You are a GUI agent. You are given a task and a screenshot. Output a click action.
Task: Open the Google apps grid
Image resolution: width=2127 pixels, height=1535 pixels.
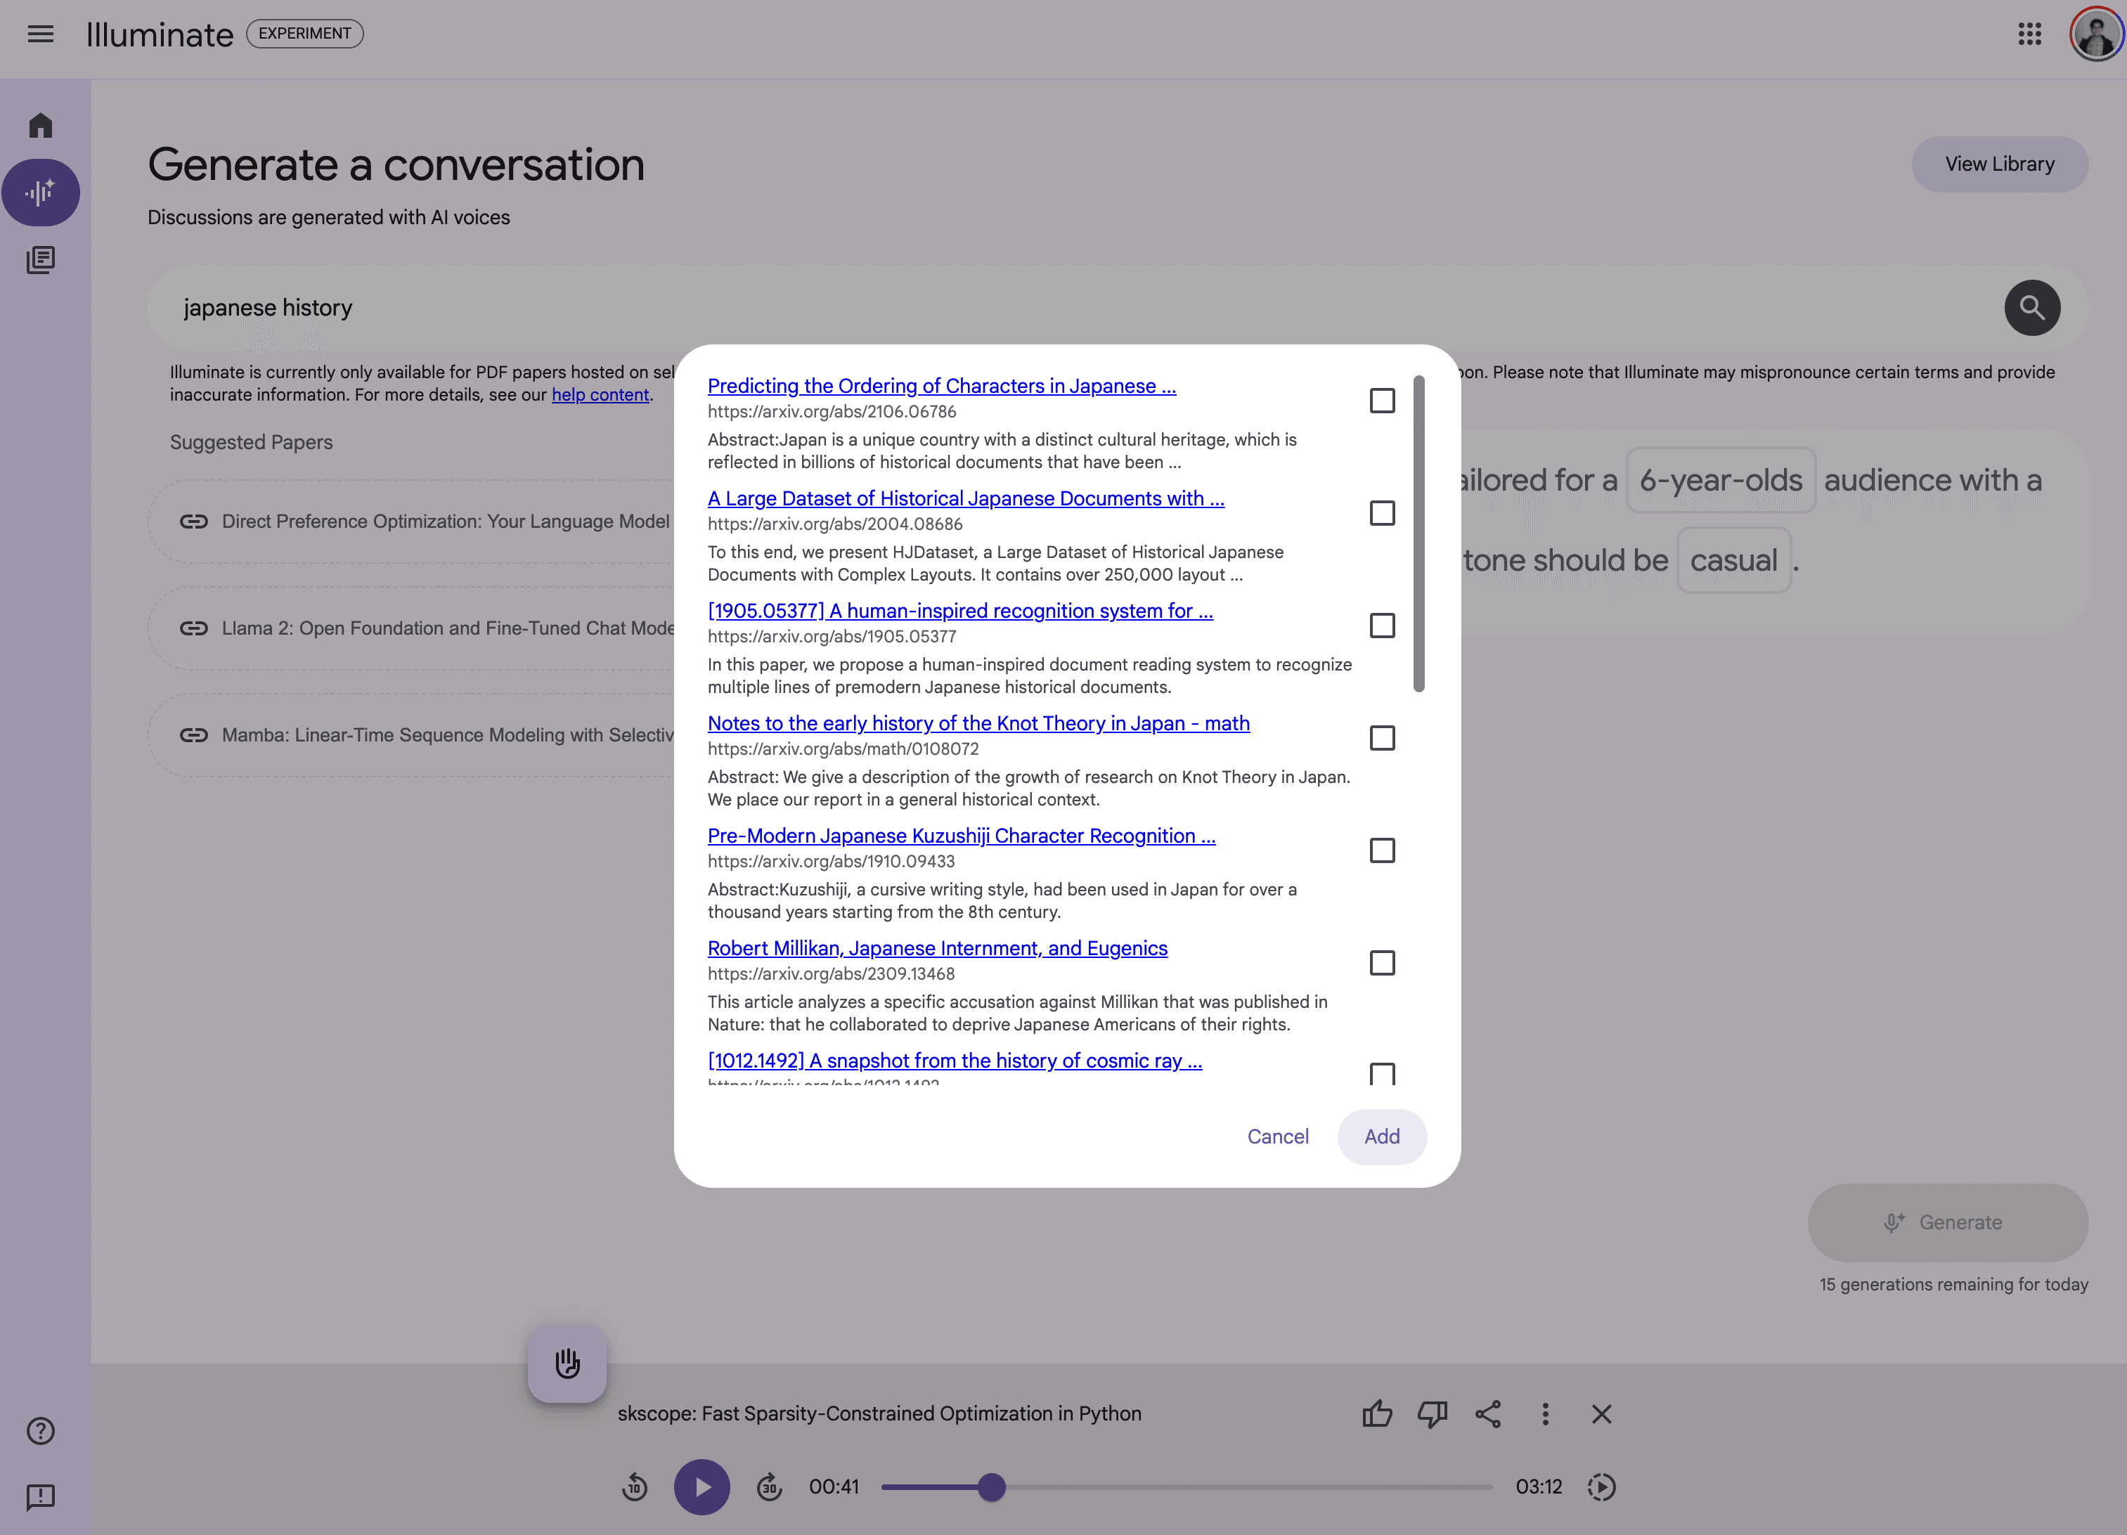2029,34
